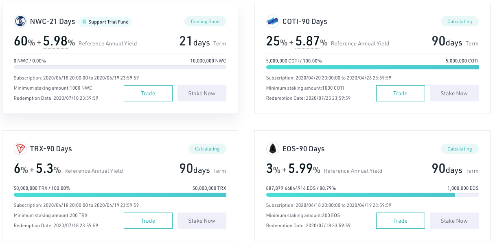Stake Now on the EOS-90 Days card
This screenshot has height=245, width=493.
[454, 221]
